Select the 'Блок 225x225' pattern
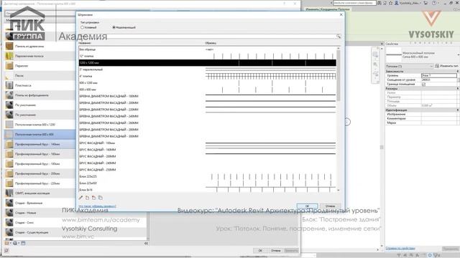Image resolution: width=460 pixels, height=258 pixels. pos(208,177)
